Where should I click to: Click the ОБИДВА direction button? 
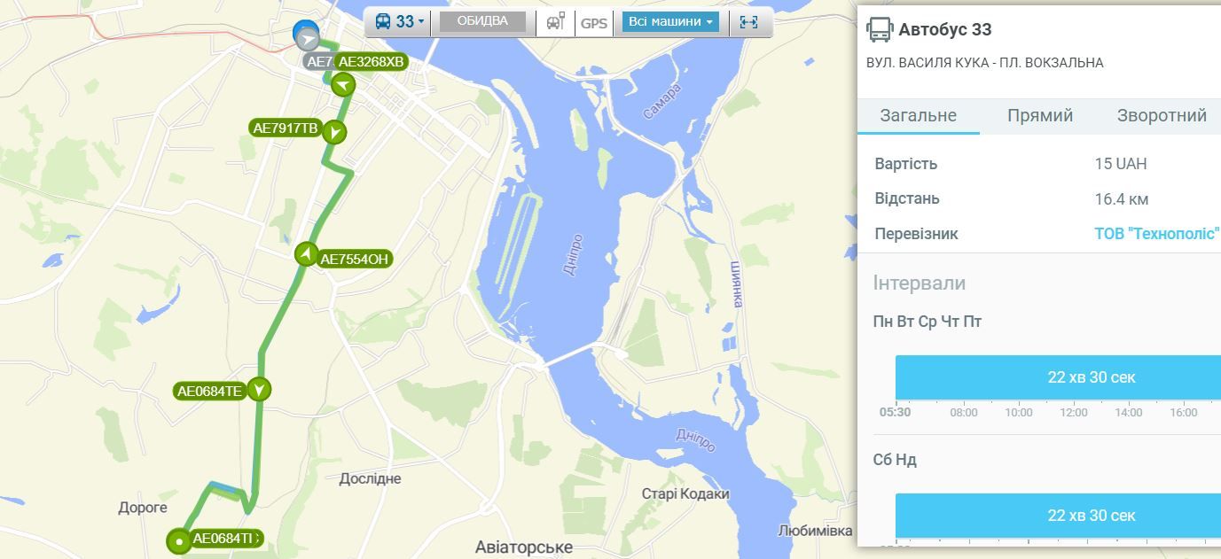(482, 22)
